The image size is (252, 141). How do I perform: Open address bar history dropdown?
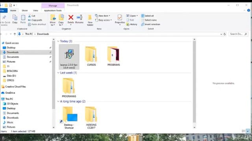(x=221, y=34)
